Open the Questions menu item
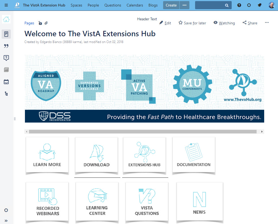Viewport: 278px width, 224px height. [x=113, y=5]
